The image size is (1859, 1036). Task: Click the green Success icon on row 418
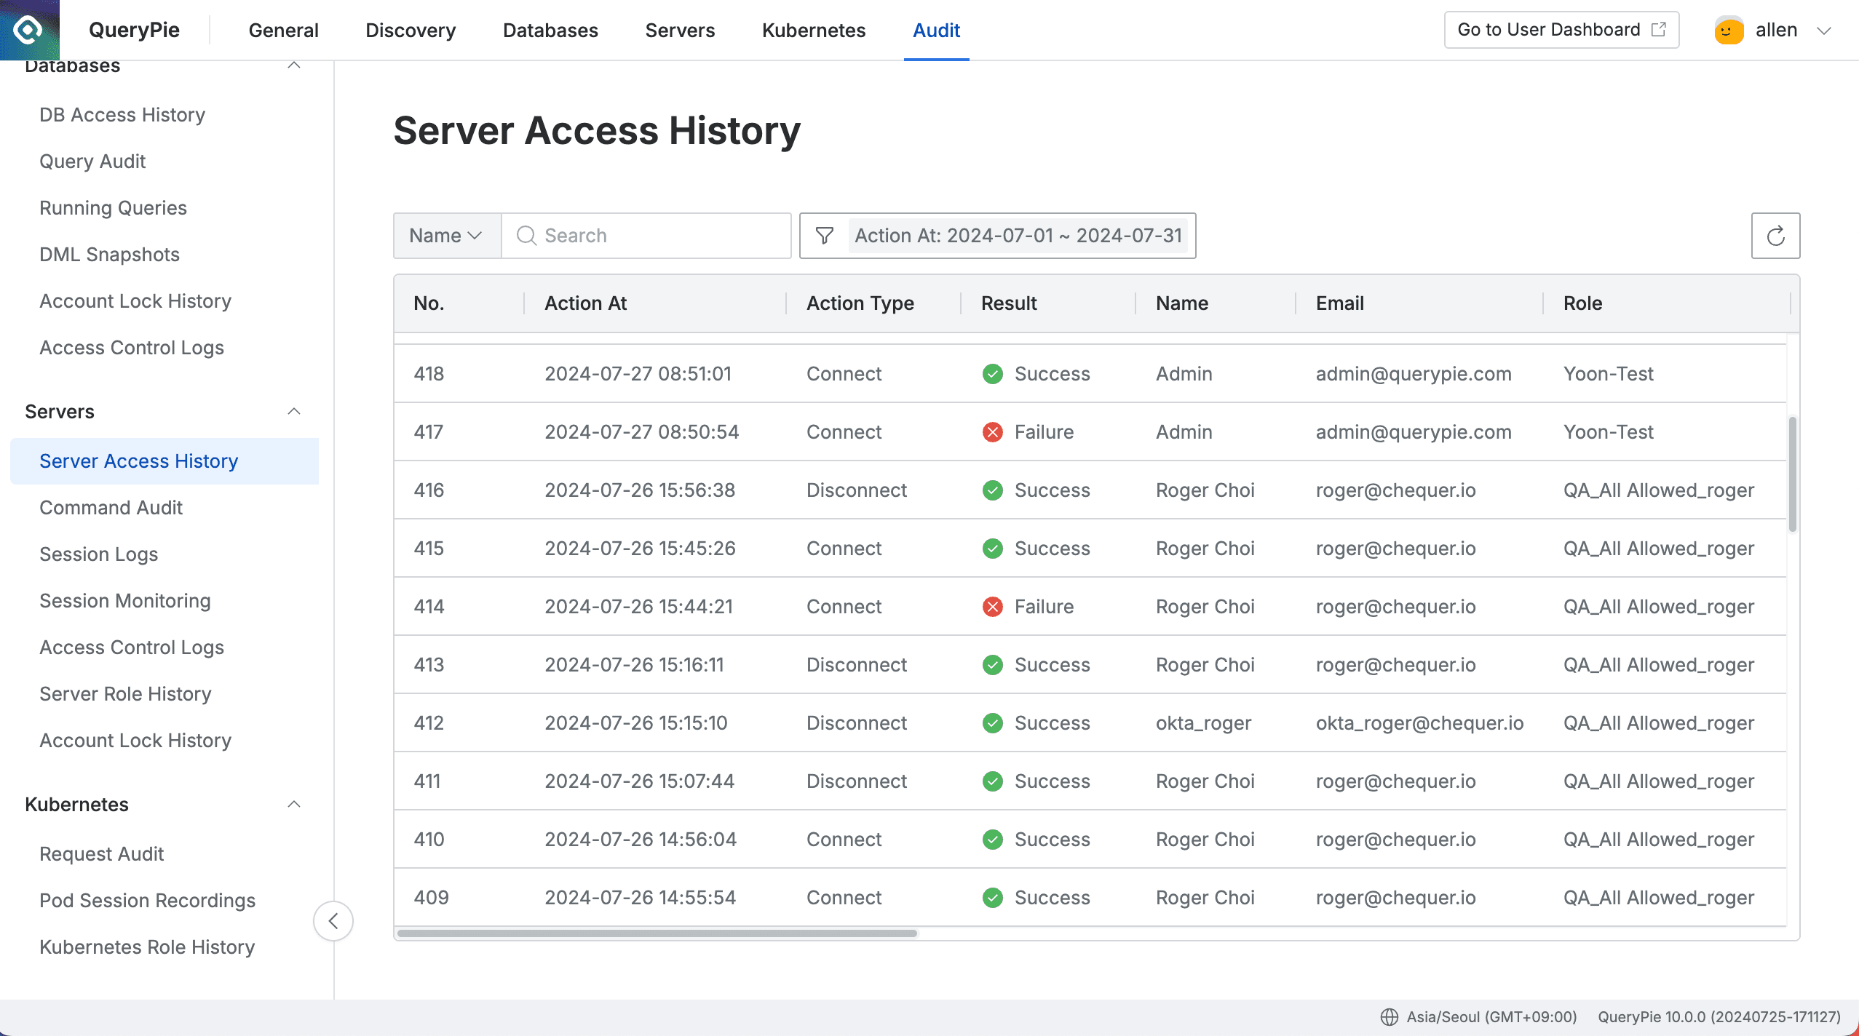click(993, 373)
